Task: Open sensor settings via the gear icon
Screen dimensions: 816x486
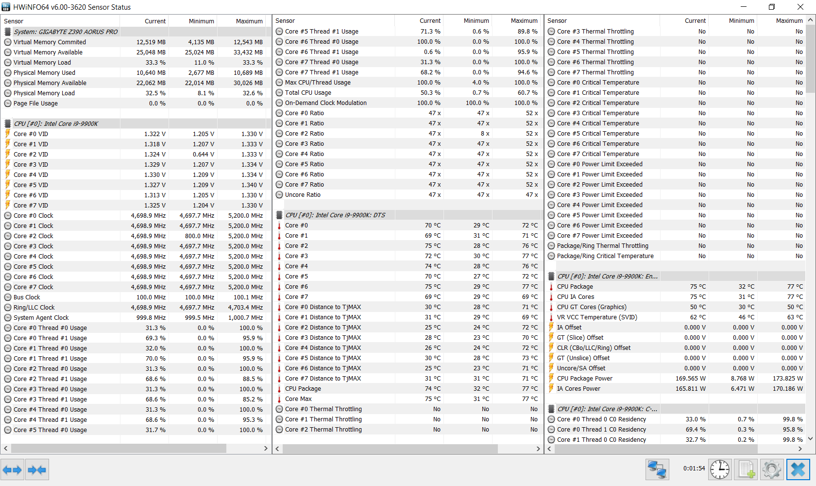Action: [772, 470]
